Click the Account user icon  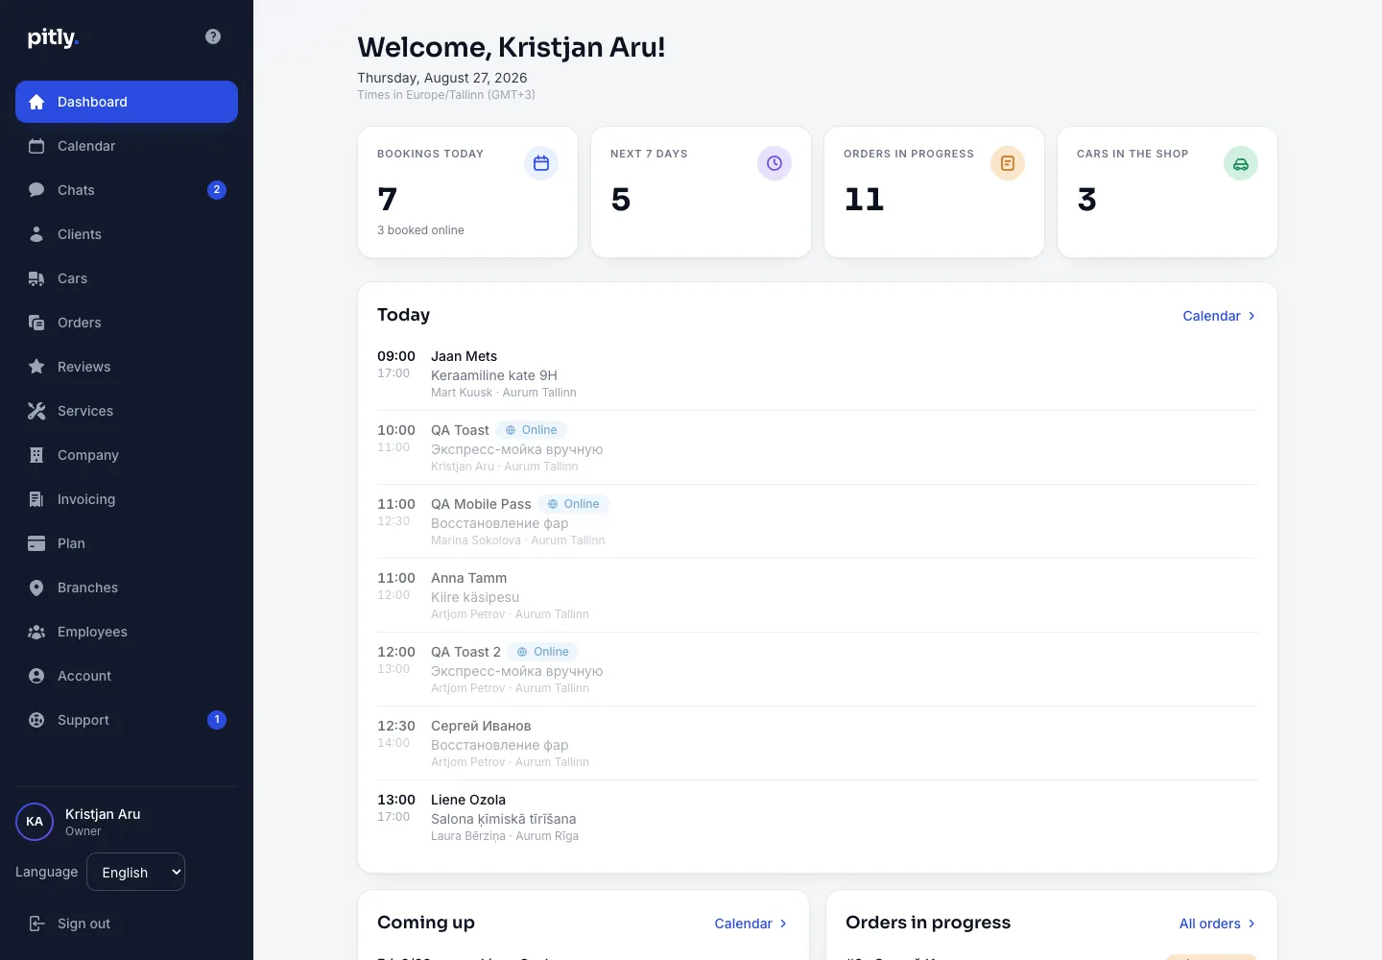click(36, 676)
